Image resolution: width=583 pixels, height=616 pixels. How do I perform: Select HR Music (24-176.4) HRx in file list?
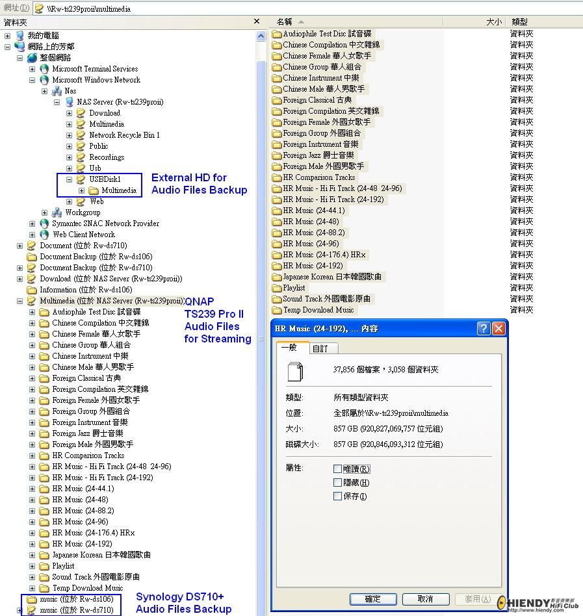(324, 255)
